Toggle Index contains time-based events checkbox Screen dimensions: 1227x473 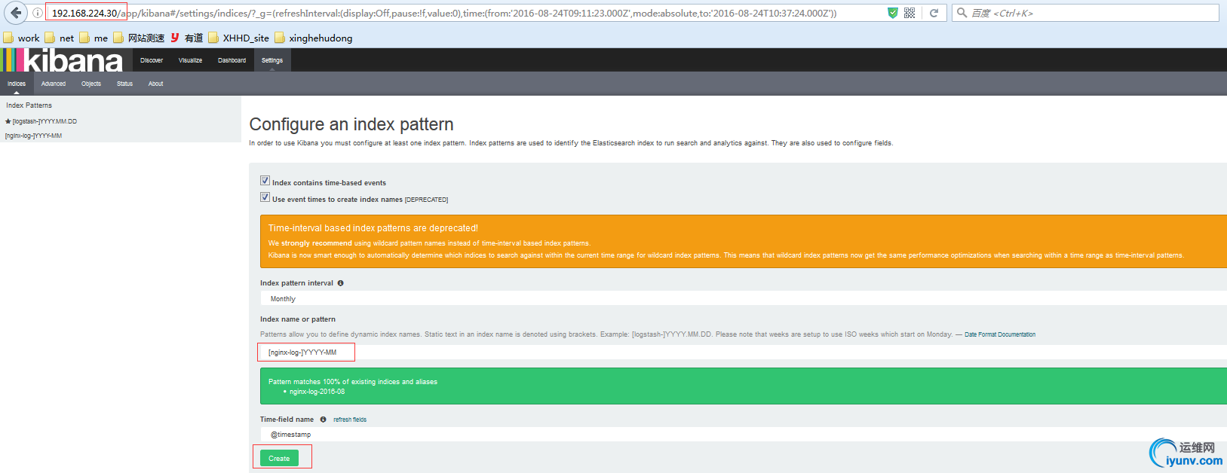pyautogui.click(x=265, y=181)
